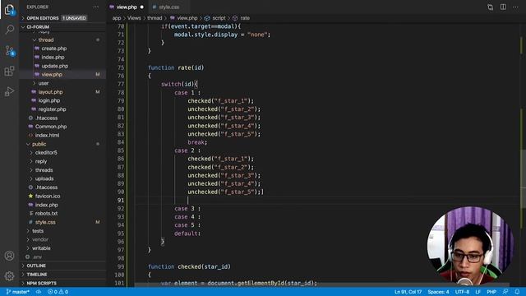
Task: Open the Search view in activity bar
Action: (x=9, y=30)
